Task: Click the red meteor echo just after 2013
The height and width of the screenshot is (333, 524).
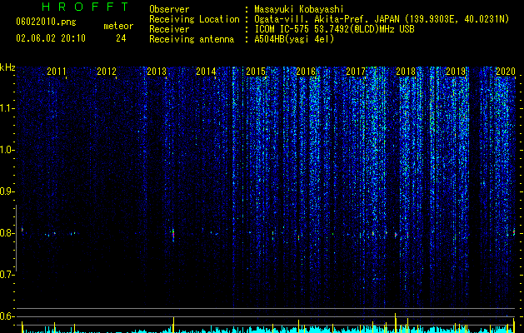Action: click(173, 235)
